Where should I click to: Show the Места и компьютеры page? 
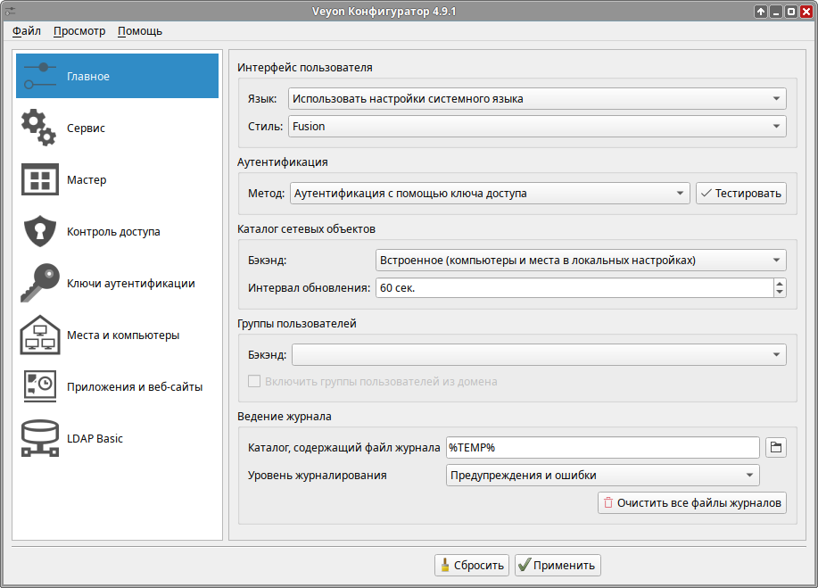pos(118,335)
